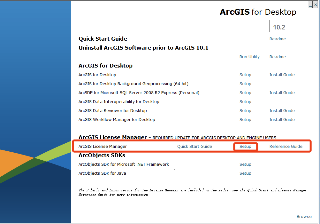Open Readme link beside Quick Start Guide
320x224 pixels.
coord(278,39)
